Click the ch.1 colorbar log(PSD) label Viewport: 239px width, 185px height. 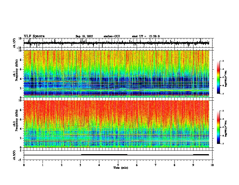226,79
